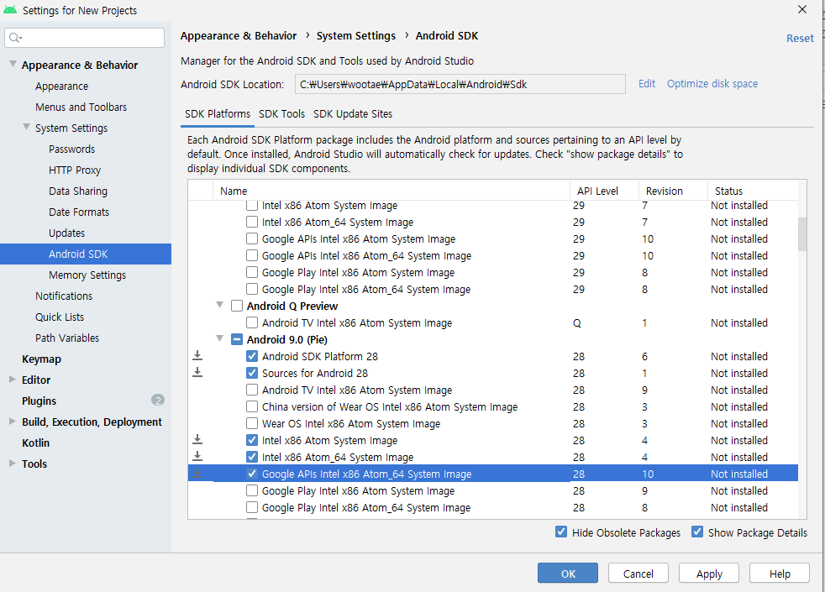The image size is (825, 592).
Task: Select Quick Lists settings
Action: pos(60,317)
